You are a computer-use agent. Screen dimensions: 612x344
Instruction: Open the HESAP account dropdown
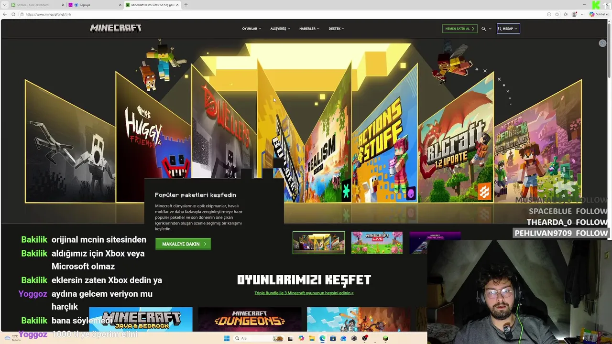tap(508, 29)
